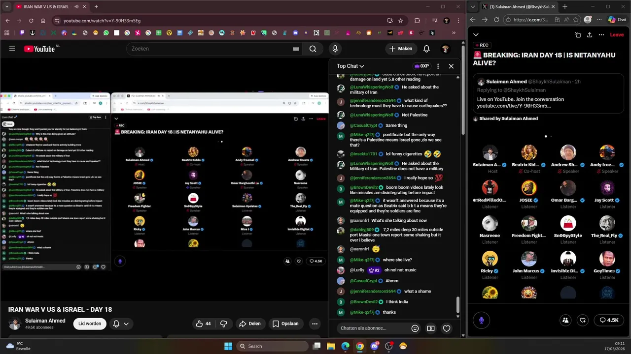Open File Explorer from the taskbar

click(x=331, y=346)
